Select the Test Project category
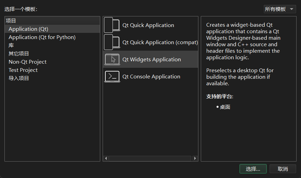The image size is (301, 178). click(52, 70)
